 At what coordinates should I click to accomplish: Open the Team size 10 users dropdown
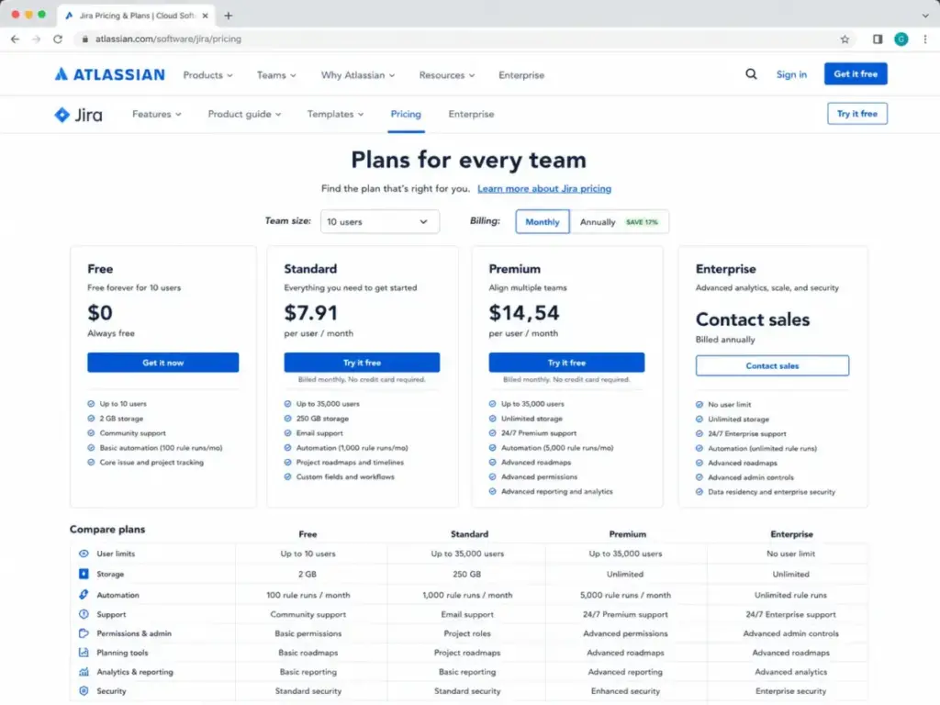coord(379,222)
